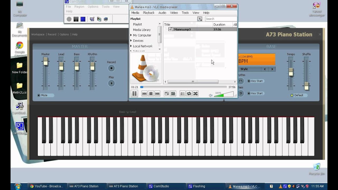
Task: Toggle VLC loop mode
Action: point(189,93)
